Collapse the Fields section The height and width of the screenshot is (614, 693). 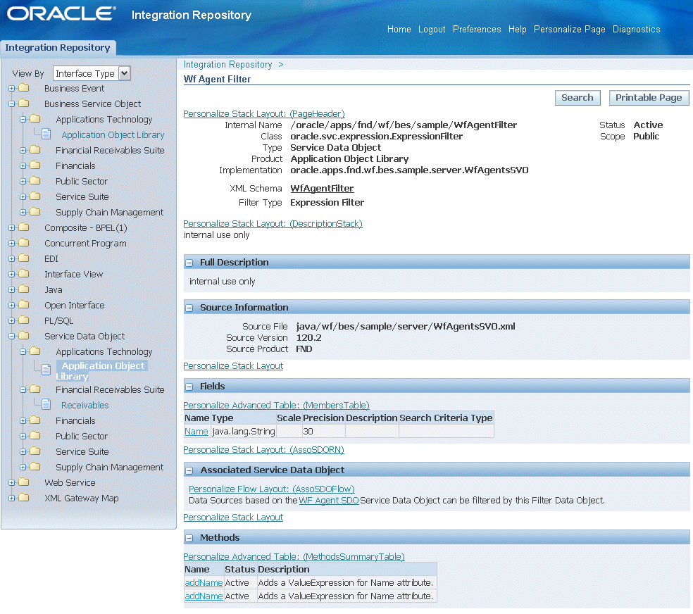click(x=189, y=387)
